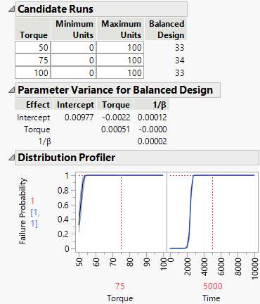
Task: Click the 60 tick on Torque axis
Action: pyautogui.click(x=96, y=262)
